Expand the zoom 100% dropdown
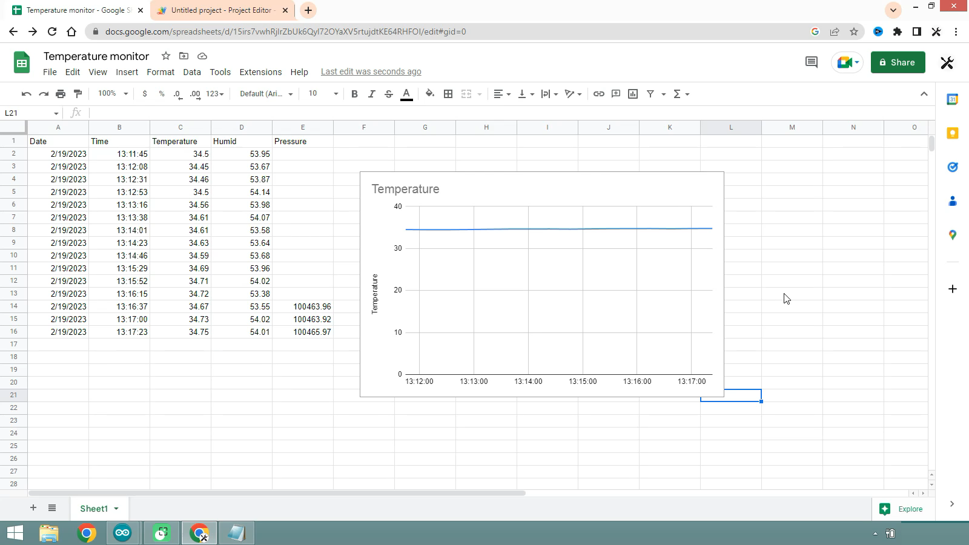The image size is (969, 545). (113, 94)
